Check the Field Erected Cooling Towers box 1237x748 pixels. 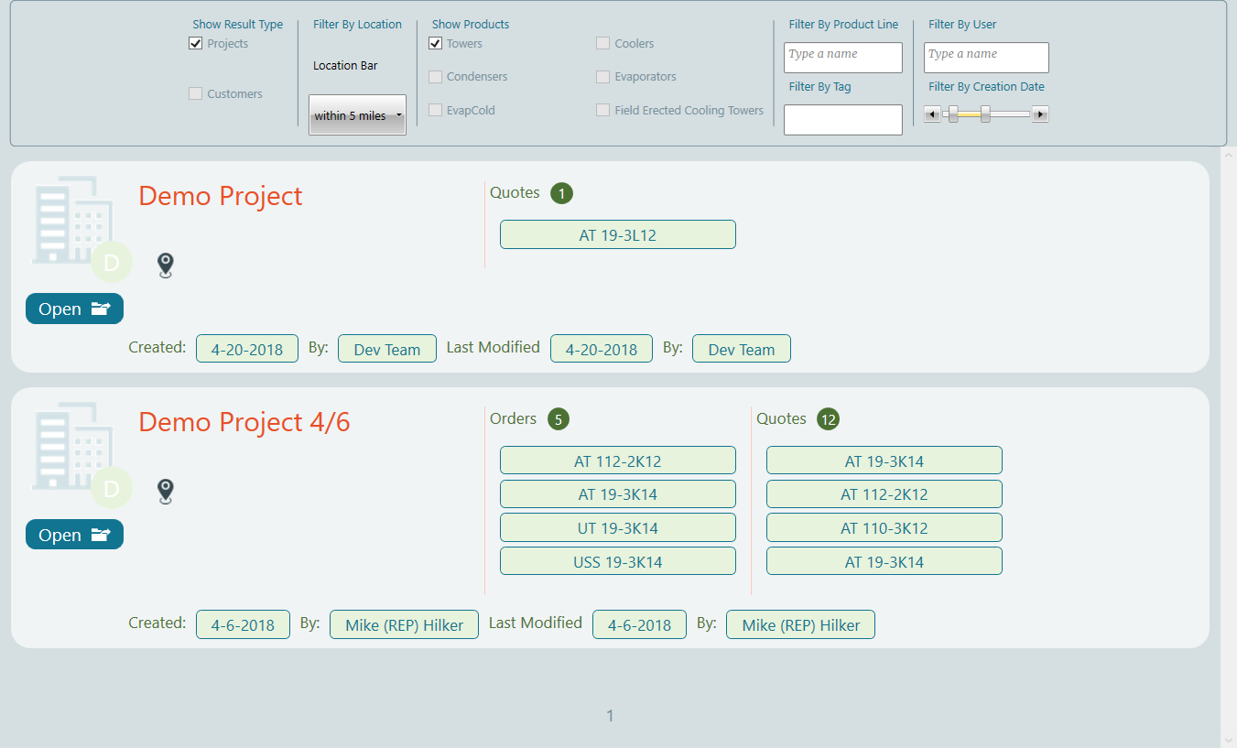click(602, 110)
